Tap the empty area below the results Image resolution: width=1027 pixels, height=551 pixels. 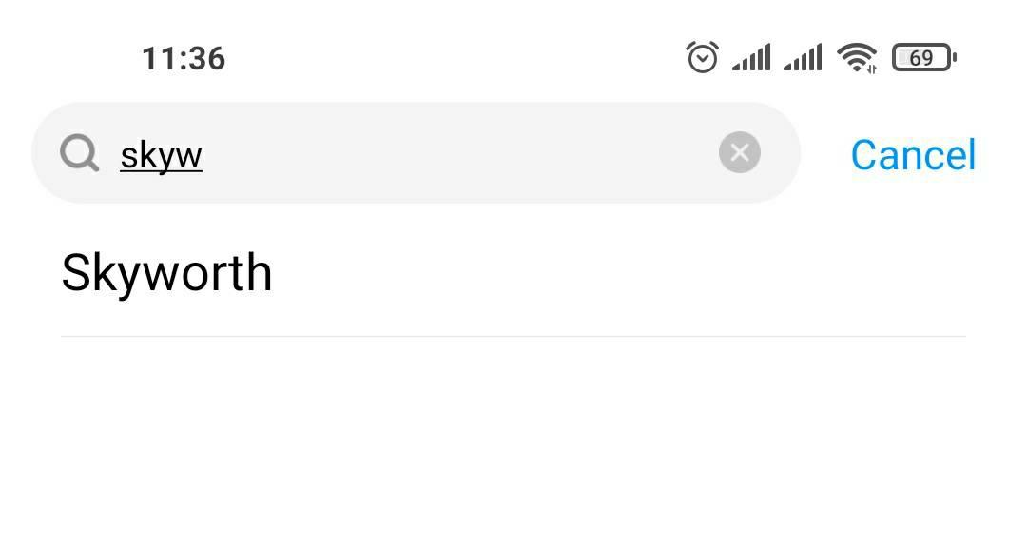click(x=513, y=445)
